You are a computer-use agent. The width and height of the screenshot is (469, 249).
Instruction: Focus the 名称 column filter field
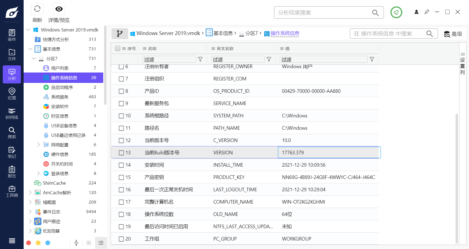point(169,59)
